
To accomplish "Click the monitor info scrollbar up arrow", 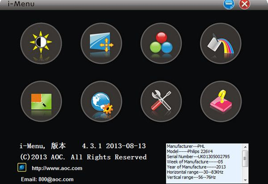I will [245, 147].
